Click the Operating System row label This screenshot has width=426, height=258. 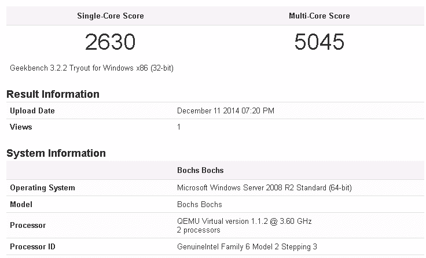point(42,188)
